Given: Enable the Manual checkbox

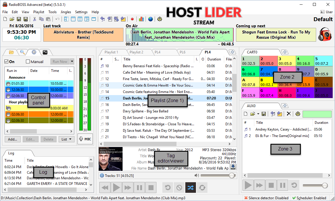Looking at the screenshot, I should point(28,62).
